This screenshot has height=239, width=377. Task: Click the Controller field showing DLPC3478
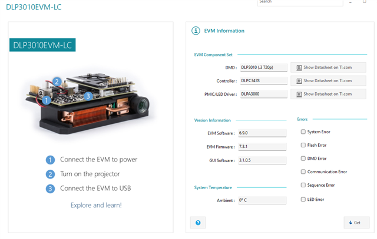tap(264, 81)
